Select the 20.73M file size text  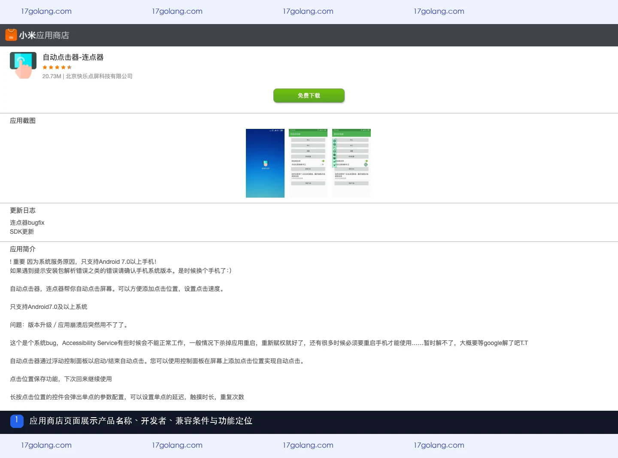pos(52,76)
